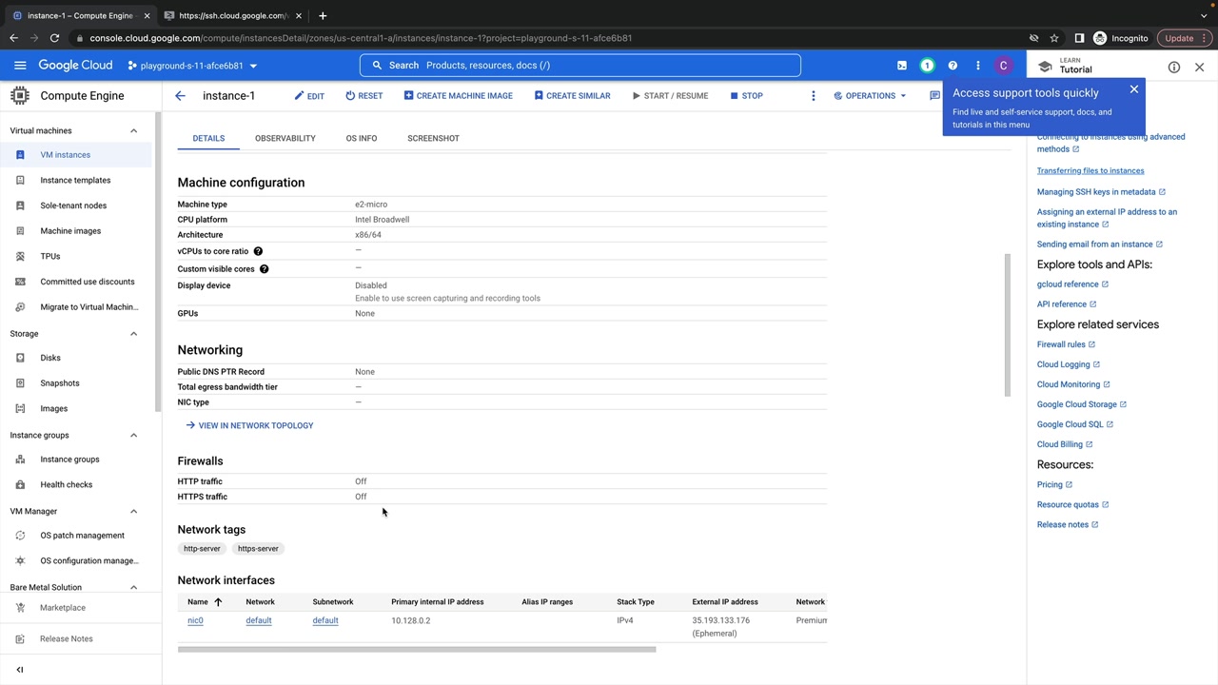Collapse the Virtual machines section
Image resolution: width=1218 pixels, height=685 pixels.
coord(133,131)
